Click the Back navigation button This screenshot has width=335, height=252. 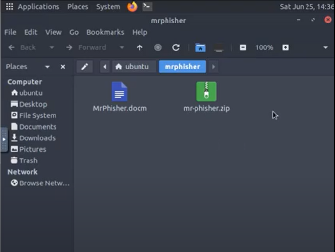click(x=22, y=47)
